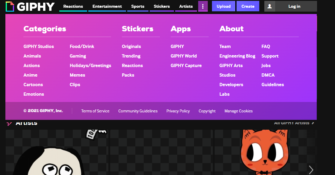The width and height of the screenshot is (335, 175).
Task: Visit the Labs page
Action: point(224,94)
